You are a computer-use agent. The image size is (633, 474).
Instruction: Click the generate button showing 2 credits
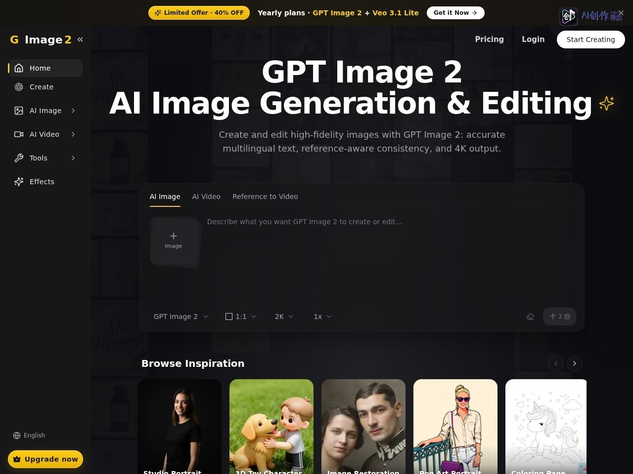[559, 316]
